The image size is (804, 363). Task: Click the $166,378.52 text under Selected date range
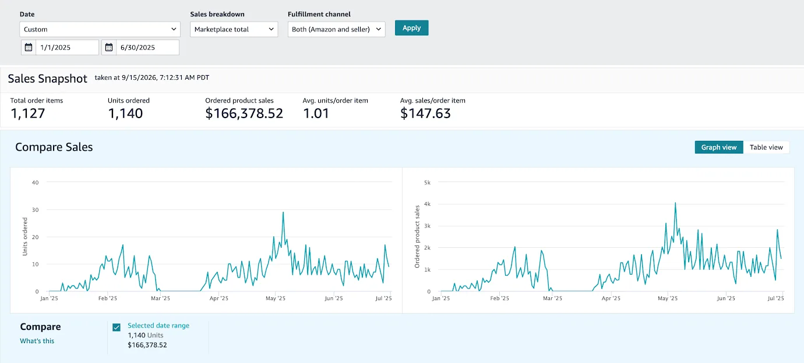click(x=147, y=345)
